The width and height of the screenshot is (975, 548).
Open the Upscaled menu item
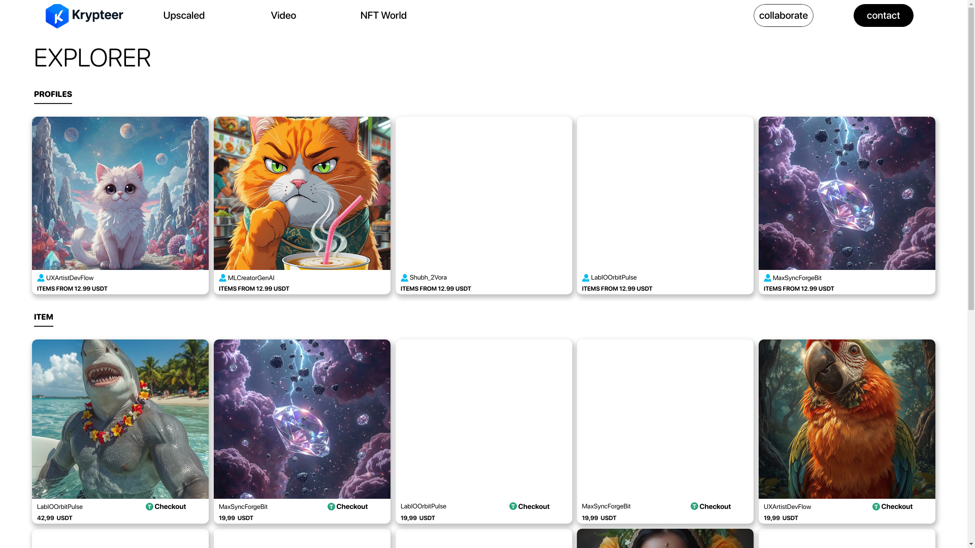[184, 16]
